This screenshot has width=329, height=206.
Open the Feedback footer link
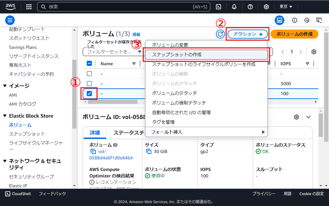pos(52,193)
